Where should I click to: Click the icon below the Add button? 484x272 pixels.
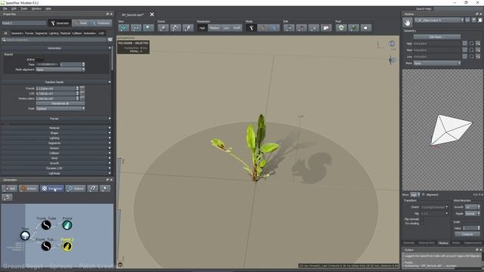click(7, 197)
